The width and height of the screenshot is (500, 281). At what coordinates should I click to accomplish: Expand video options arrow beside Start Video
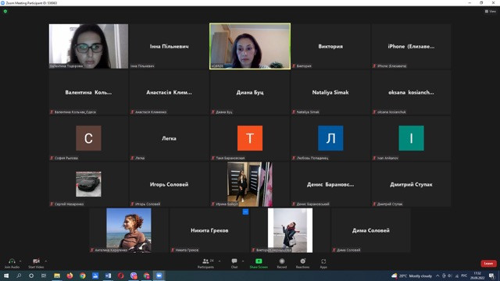click(46, 261)
